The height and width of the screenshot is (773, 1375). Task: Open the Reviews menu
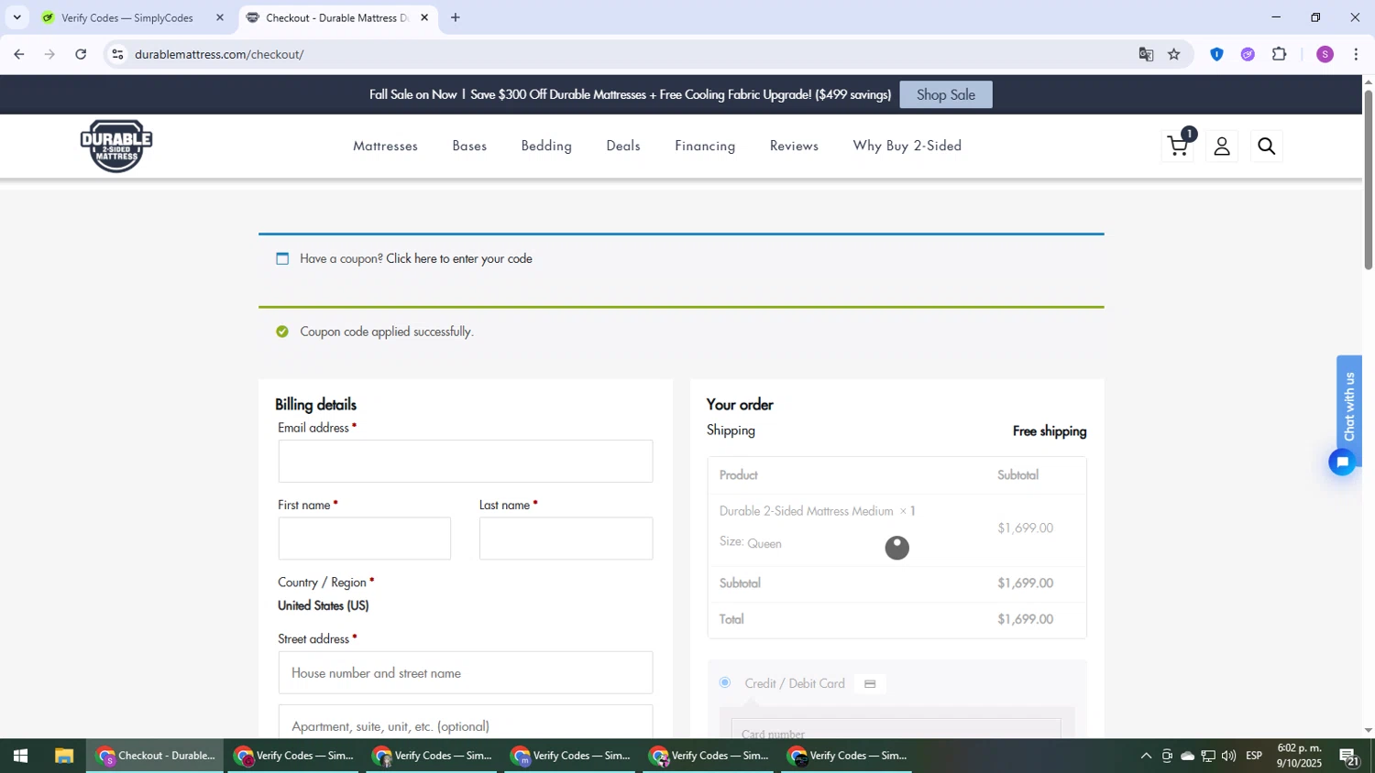(x=794, y=146)
